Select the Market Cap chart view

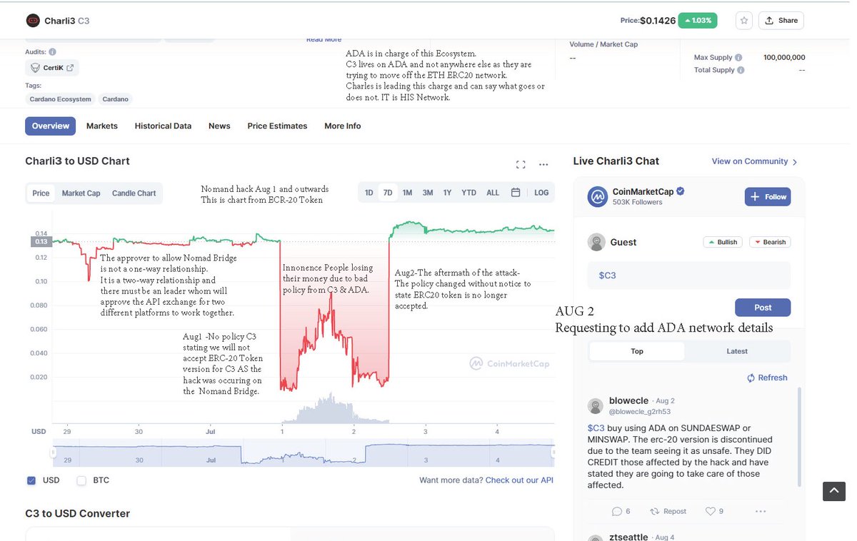point(81,193)
